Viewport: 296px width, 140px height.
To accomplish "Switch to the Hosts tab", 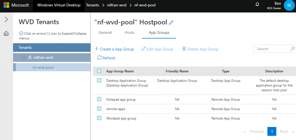I will point(129,33).
